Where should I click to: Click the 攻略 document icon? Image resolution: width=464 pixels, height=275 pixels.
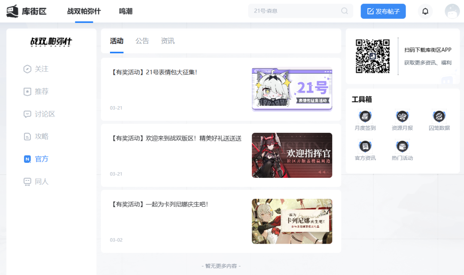point(27,137)
